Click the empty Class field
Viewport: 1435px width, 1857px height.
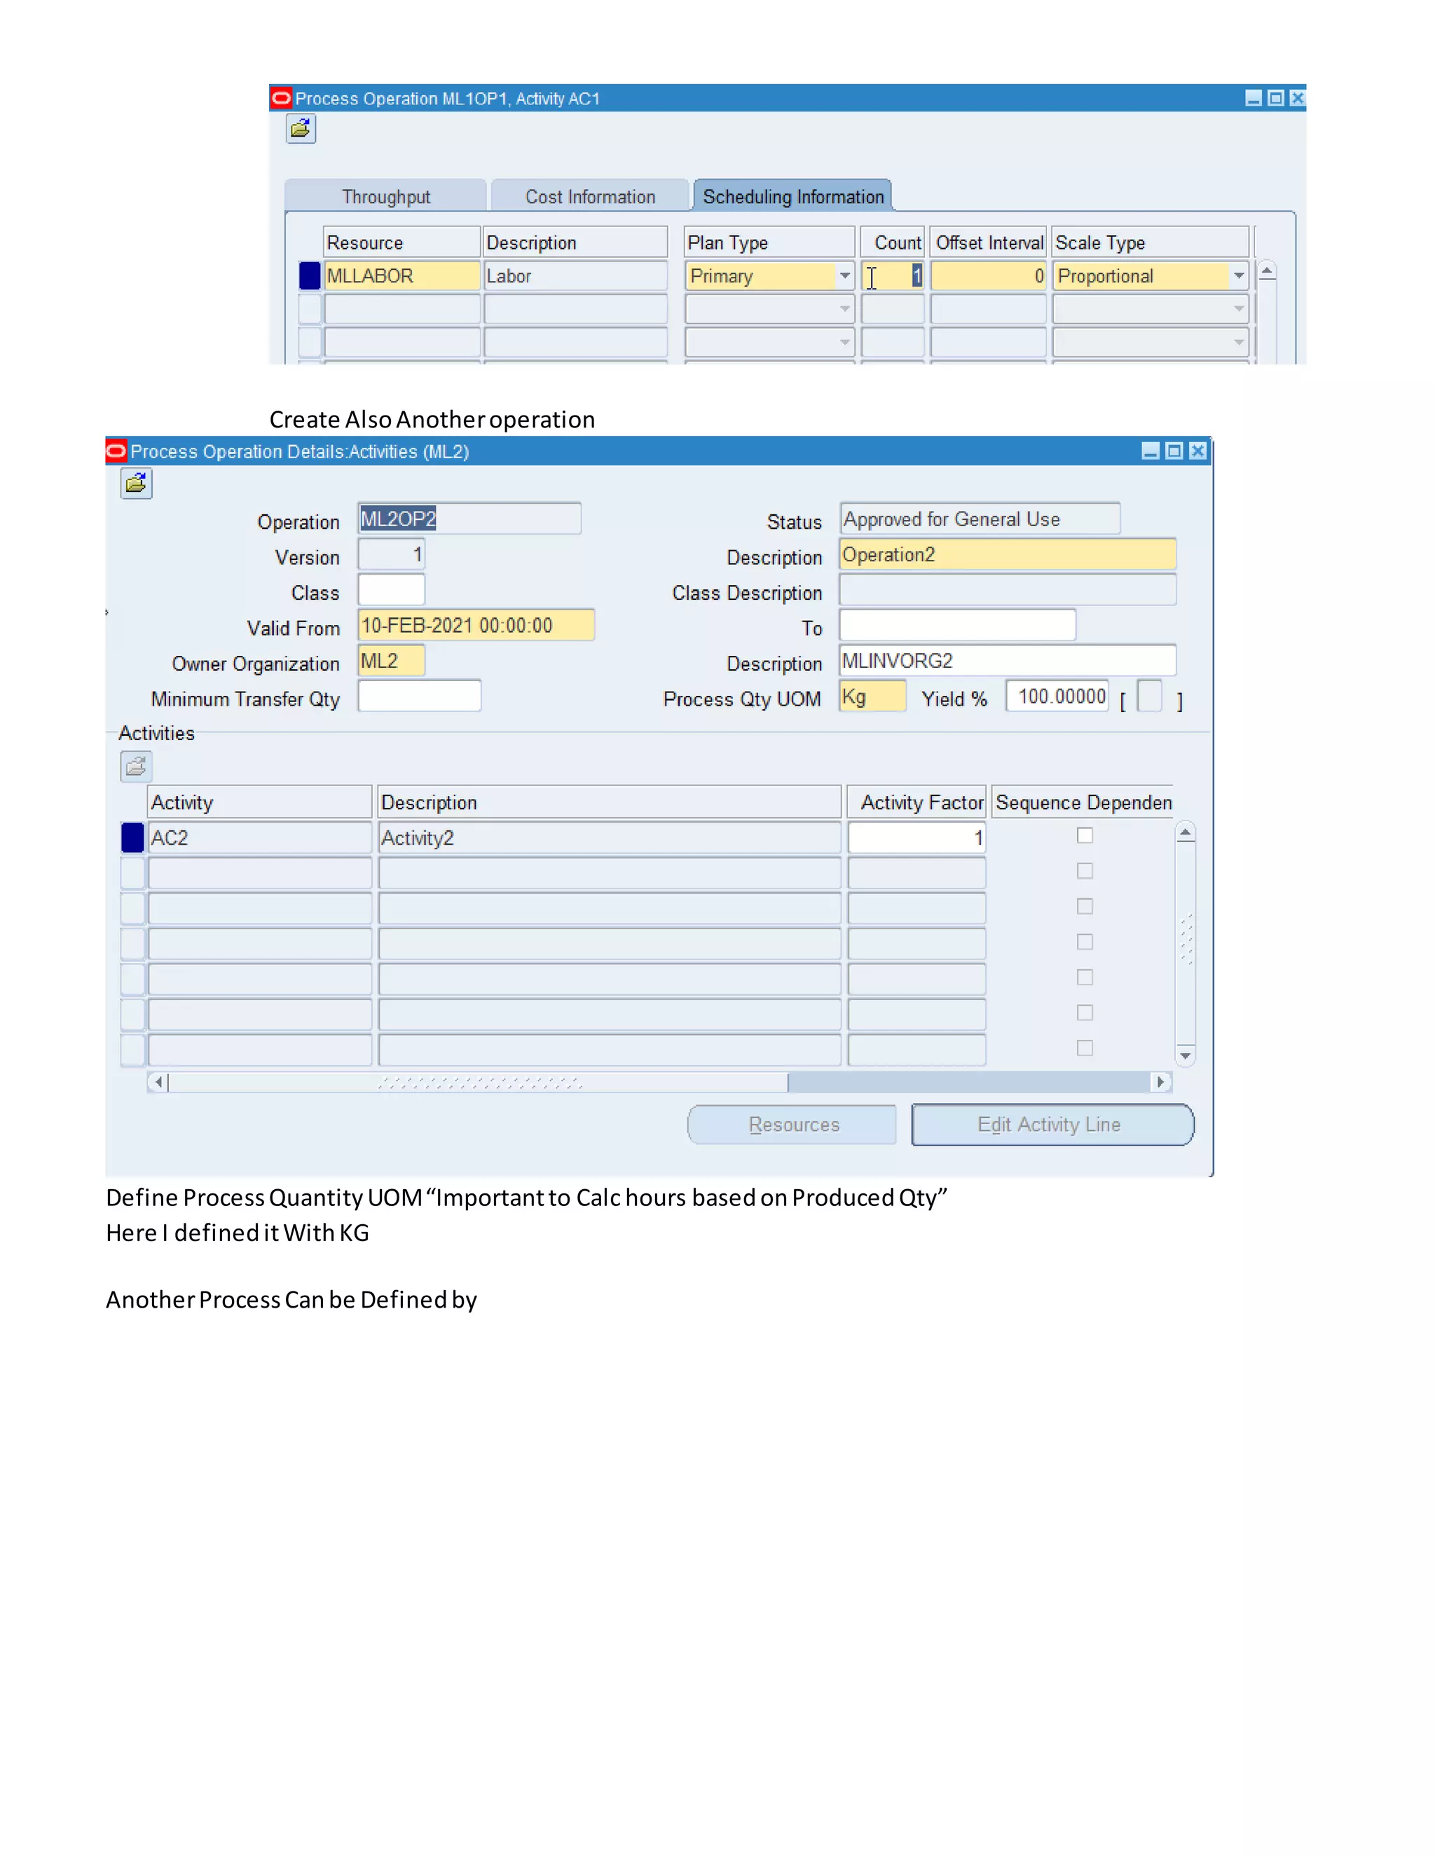click(391, 590)
